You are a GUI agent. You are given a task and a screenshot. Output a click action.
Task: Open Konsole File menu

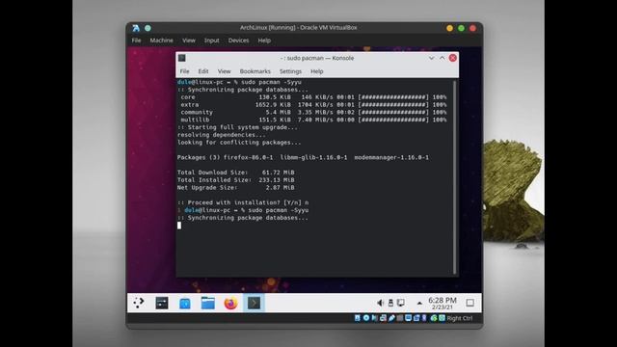point(184,71)
